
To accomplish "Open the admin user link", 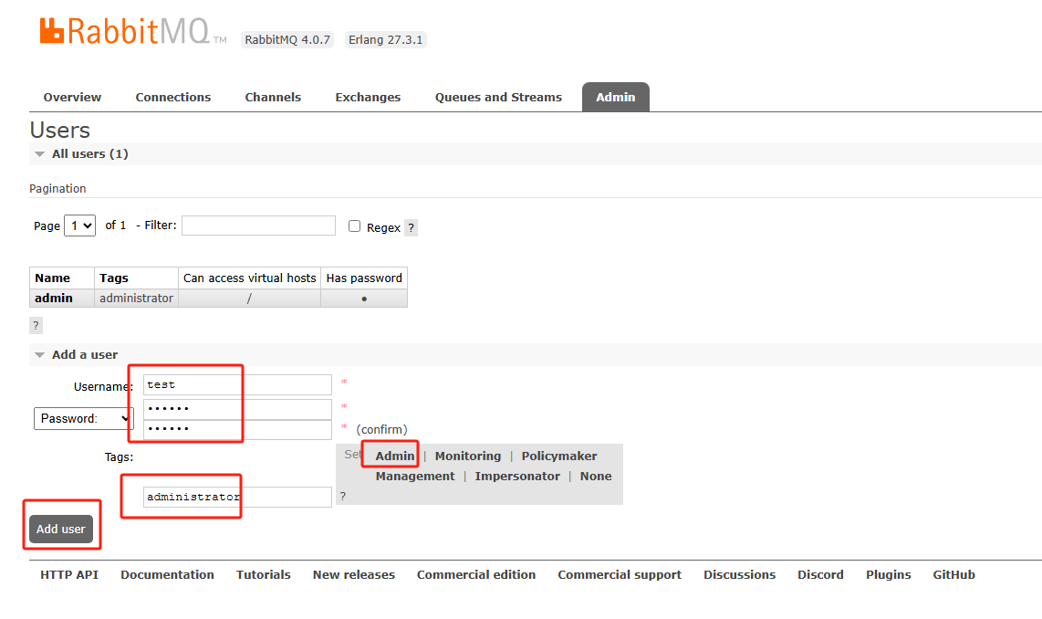I will point(54,298).
